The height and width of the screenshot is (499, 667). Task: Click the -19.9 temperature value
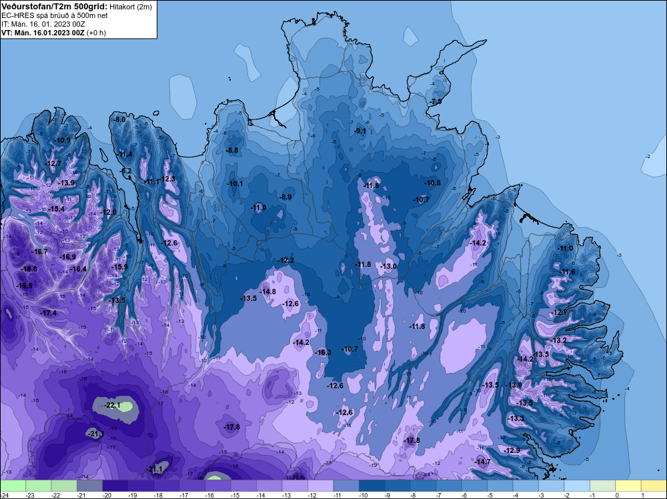pyautogui.click(x=24, y=286)
